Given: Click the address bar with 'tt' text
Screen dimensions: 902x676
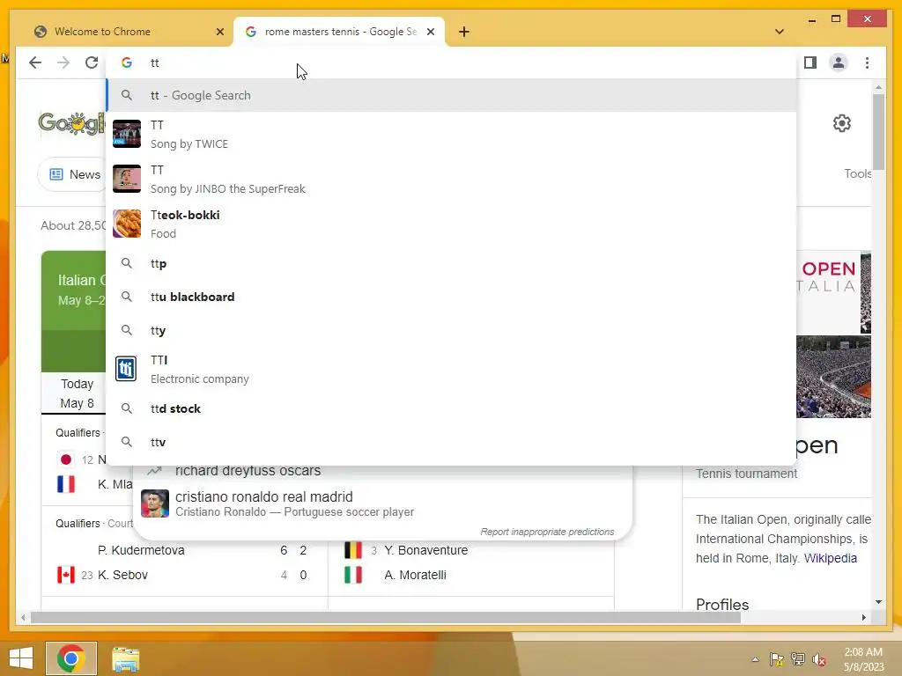Looking at the screenshot, I should 451,62.
